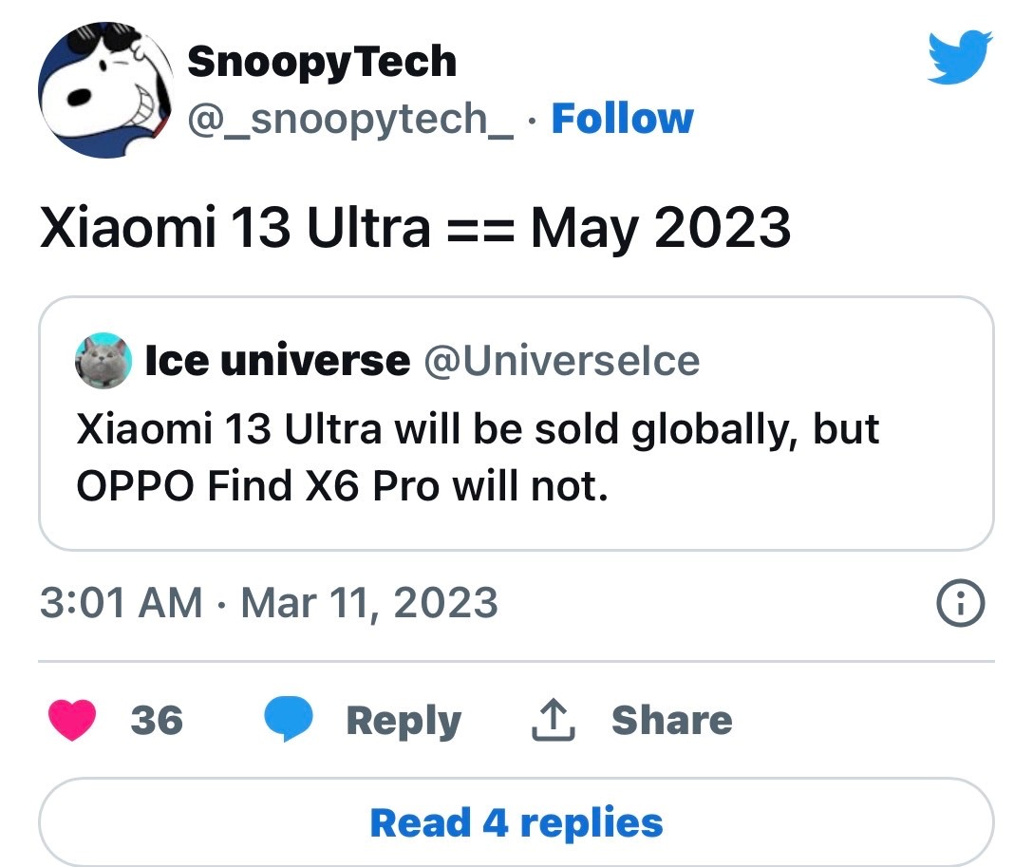Screen dimensions: 1033x867
Task: Click the Ice universe author name
Action: pos(277,361)
